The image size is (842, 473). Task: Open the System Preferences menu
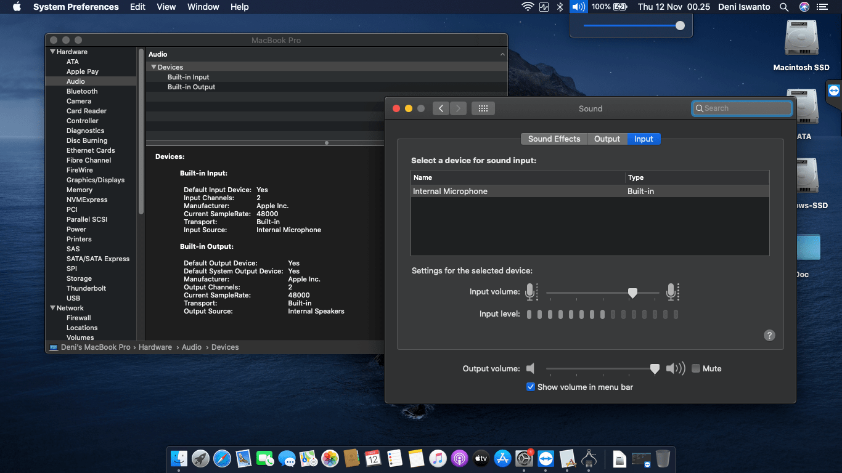(76, 7)
